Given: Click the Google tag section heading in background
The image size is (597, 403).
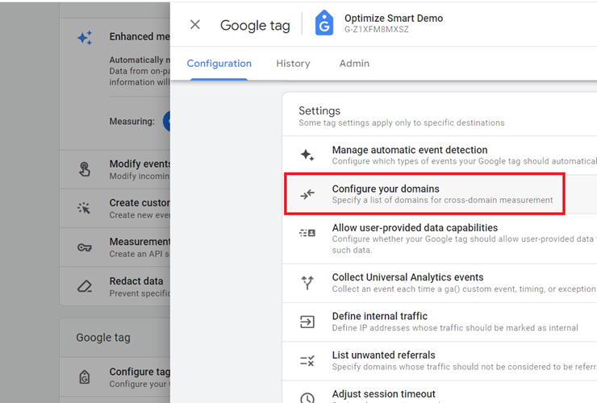Looking at the screenshot, I should click(103, 338).
